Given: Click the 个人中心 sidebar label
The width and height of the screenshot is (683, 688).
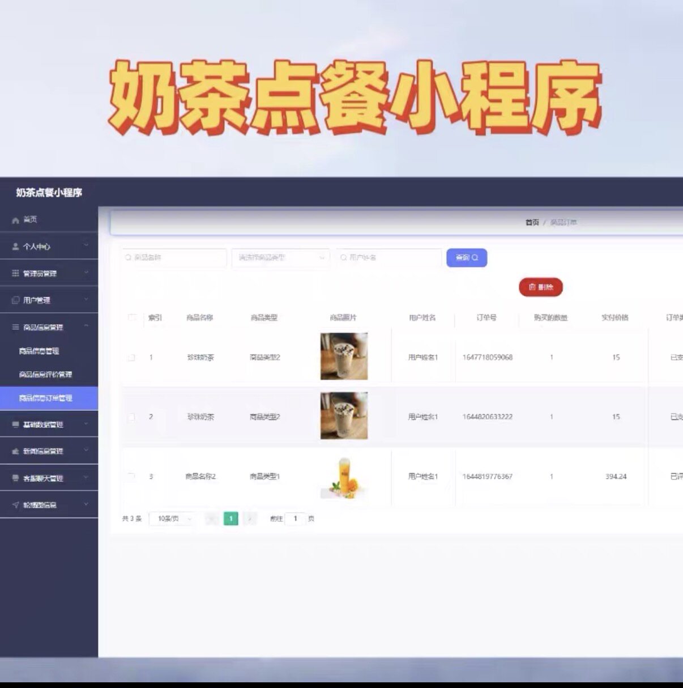Looking at the screenshot, I should [37, 247].
